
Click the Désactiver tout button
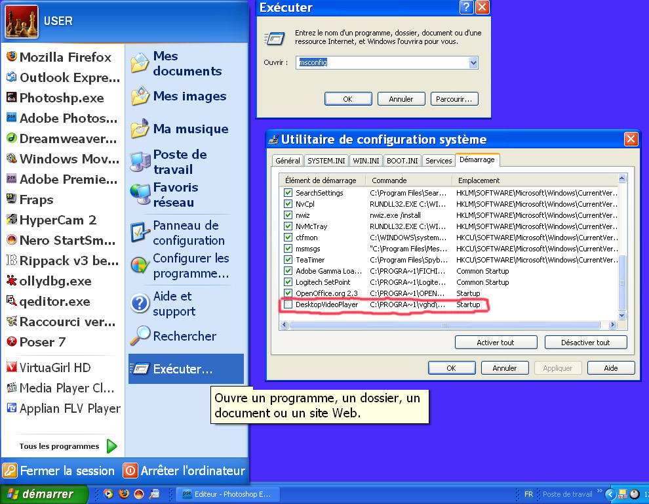585,343
